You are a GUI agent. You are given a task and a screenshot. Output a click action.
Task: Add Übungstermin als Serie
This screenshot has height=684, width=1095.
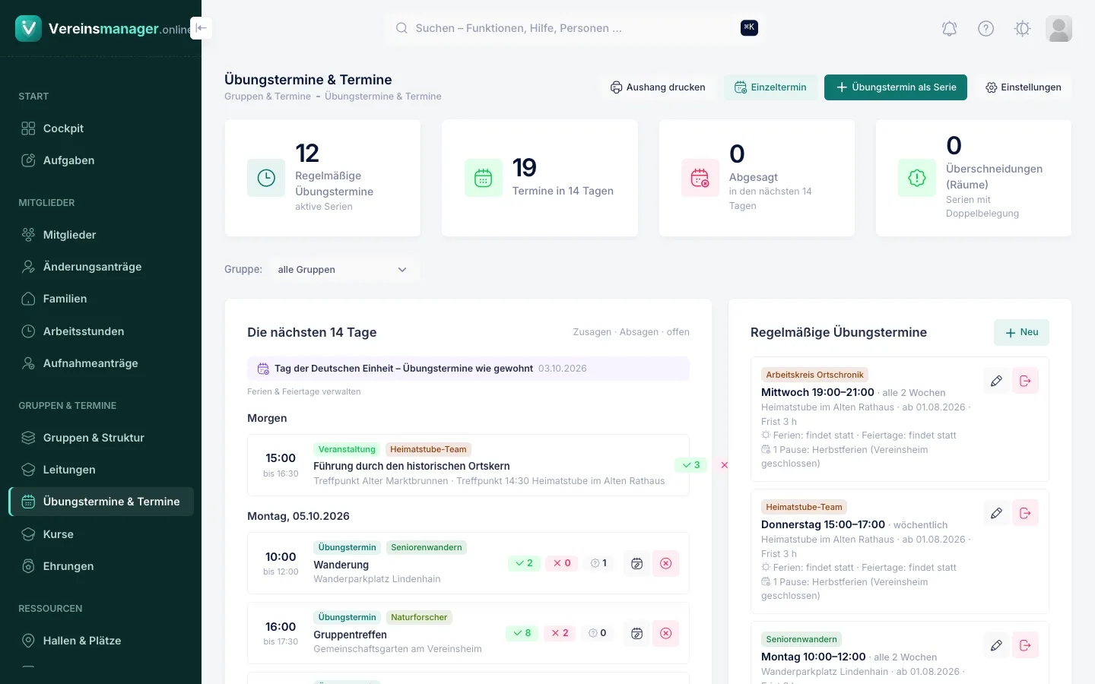click(896, 87)
